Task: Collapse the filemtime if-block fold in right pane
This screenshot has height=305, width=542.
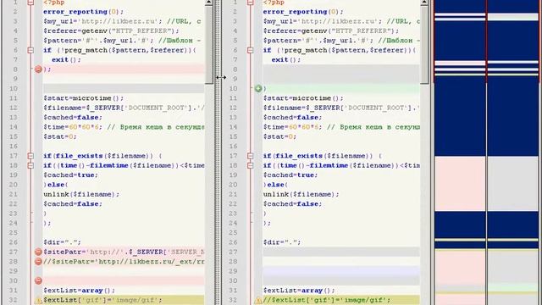Action: pos(251,166)
